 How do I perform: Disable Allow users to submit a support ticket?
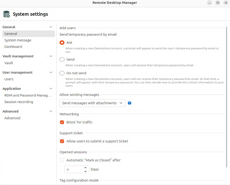point(62,141)
